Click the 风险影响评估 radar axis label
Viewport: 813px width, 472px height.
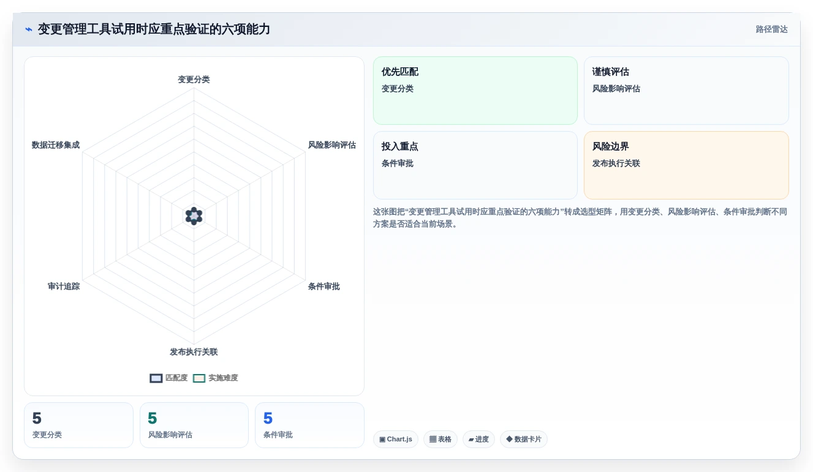(332, 145)
